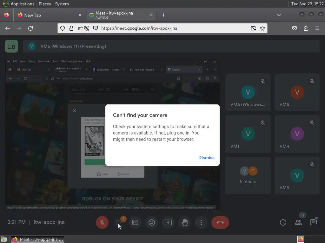Click the 11 participants count badge

[x=302, y=215]
